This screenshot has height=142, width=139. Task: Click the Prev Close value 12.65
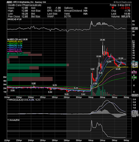point(25,17)
